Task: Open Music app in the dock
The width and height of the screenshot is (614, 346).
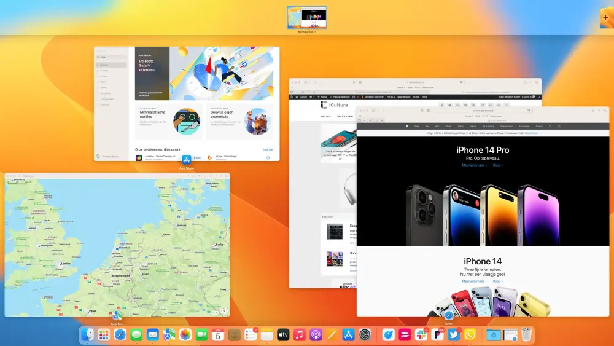Action: tap(300, 335)
